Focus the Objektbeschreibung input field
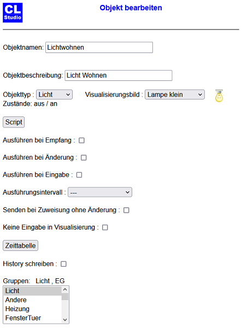The image size is (242, 328). pos(119,75)
